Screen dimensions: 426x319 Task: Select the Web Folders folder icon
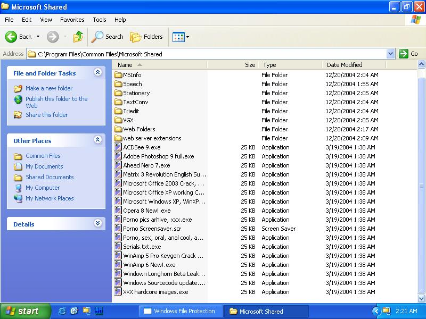pyautogui.click(x=118, y=129)
